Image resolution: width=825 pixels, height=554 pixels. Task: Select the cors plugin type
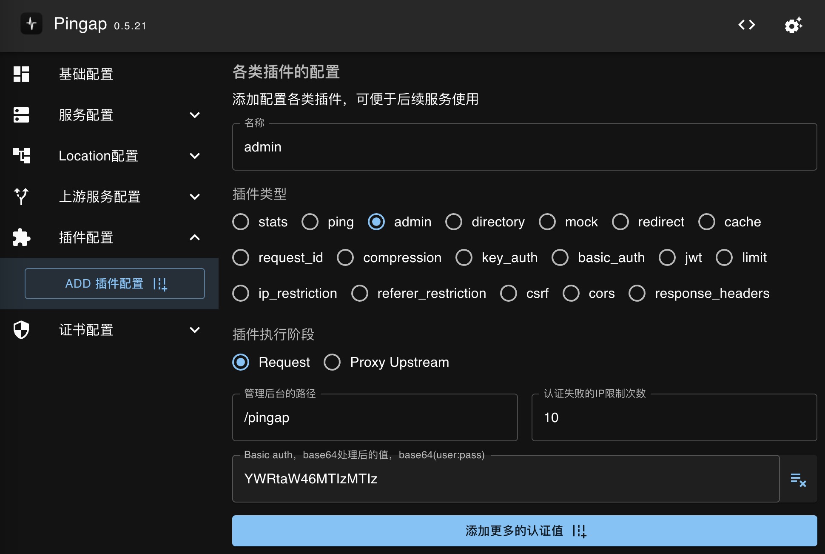[571, 293]
